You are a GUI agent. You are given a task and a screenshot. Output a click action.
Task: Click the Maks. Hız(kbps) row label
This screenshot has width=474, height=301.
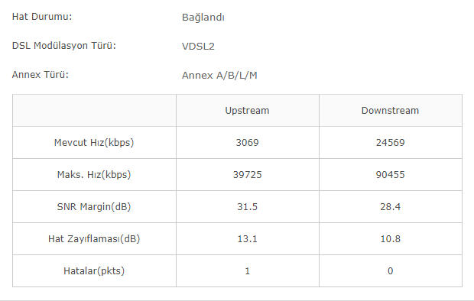pos(94,175)
